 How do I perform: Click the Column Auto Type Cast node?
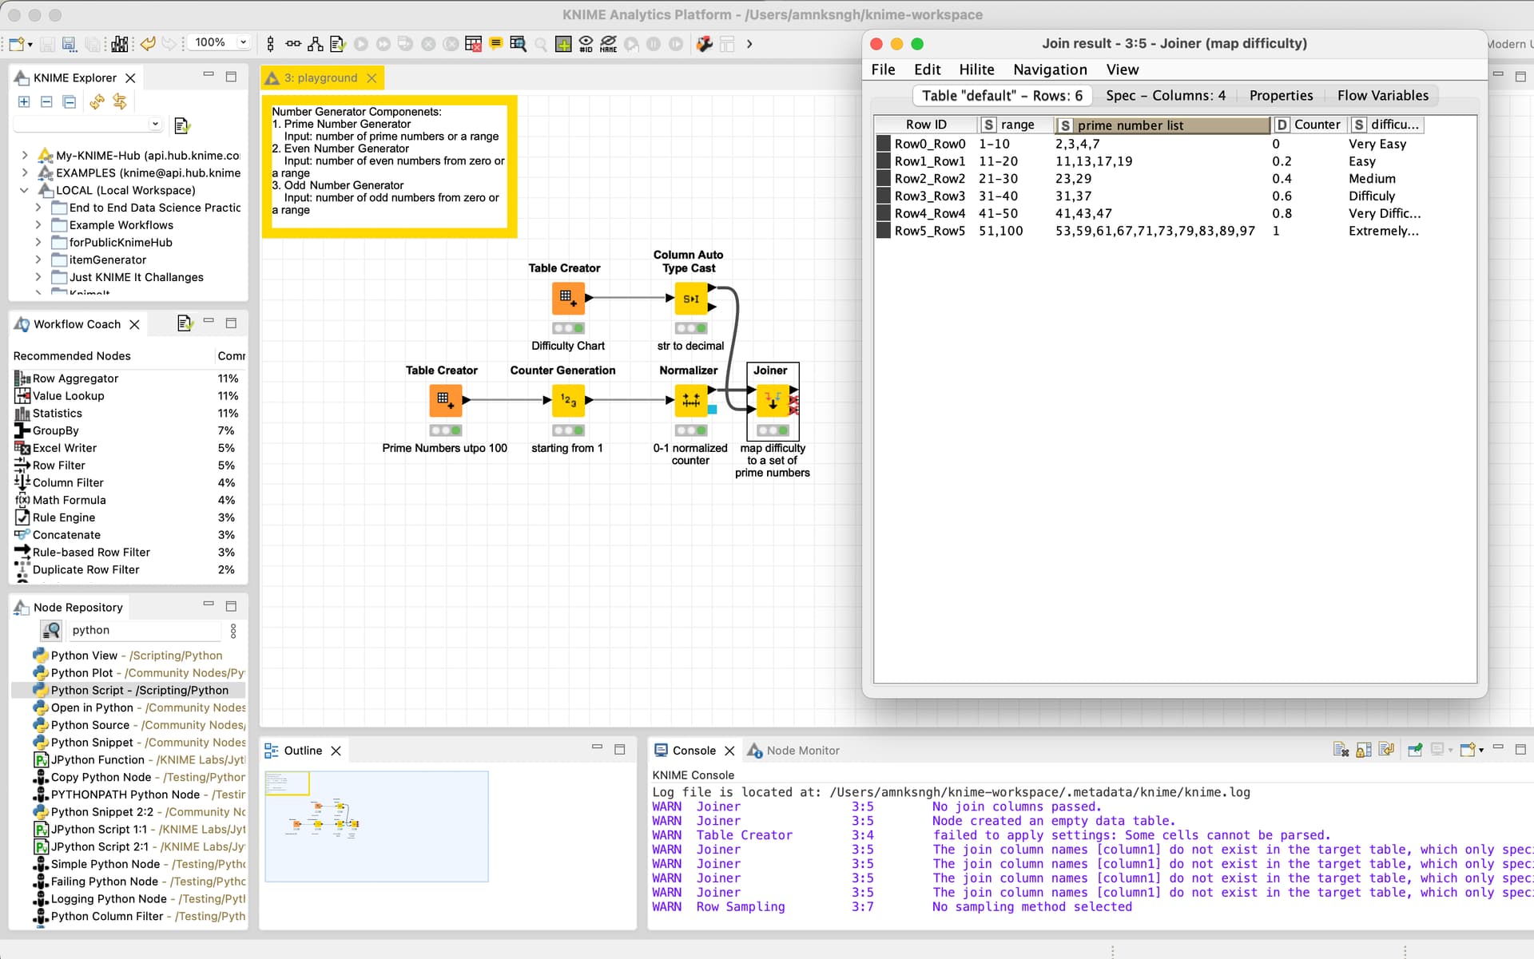pos(691,299)
